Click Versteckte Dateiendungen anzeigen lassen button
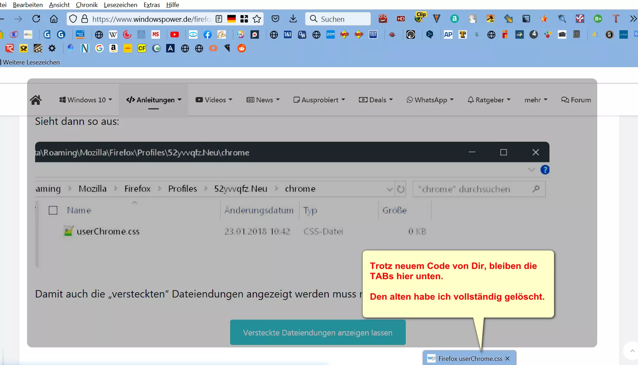Viewport: 638px width, 365px height. point(318,332)
